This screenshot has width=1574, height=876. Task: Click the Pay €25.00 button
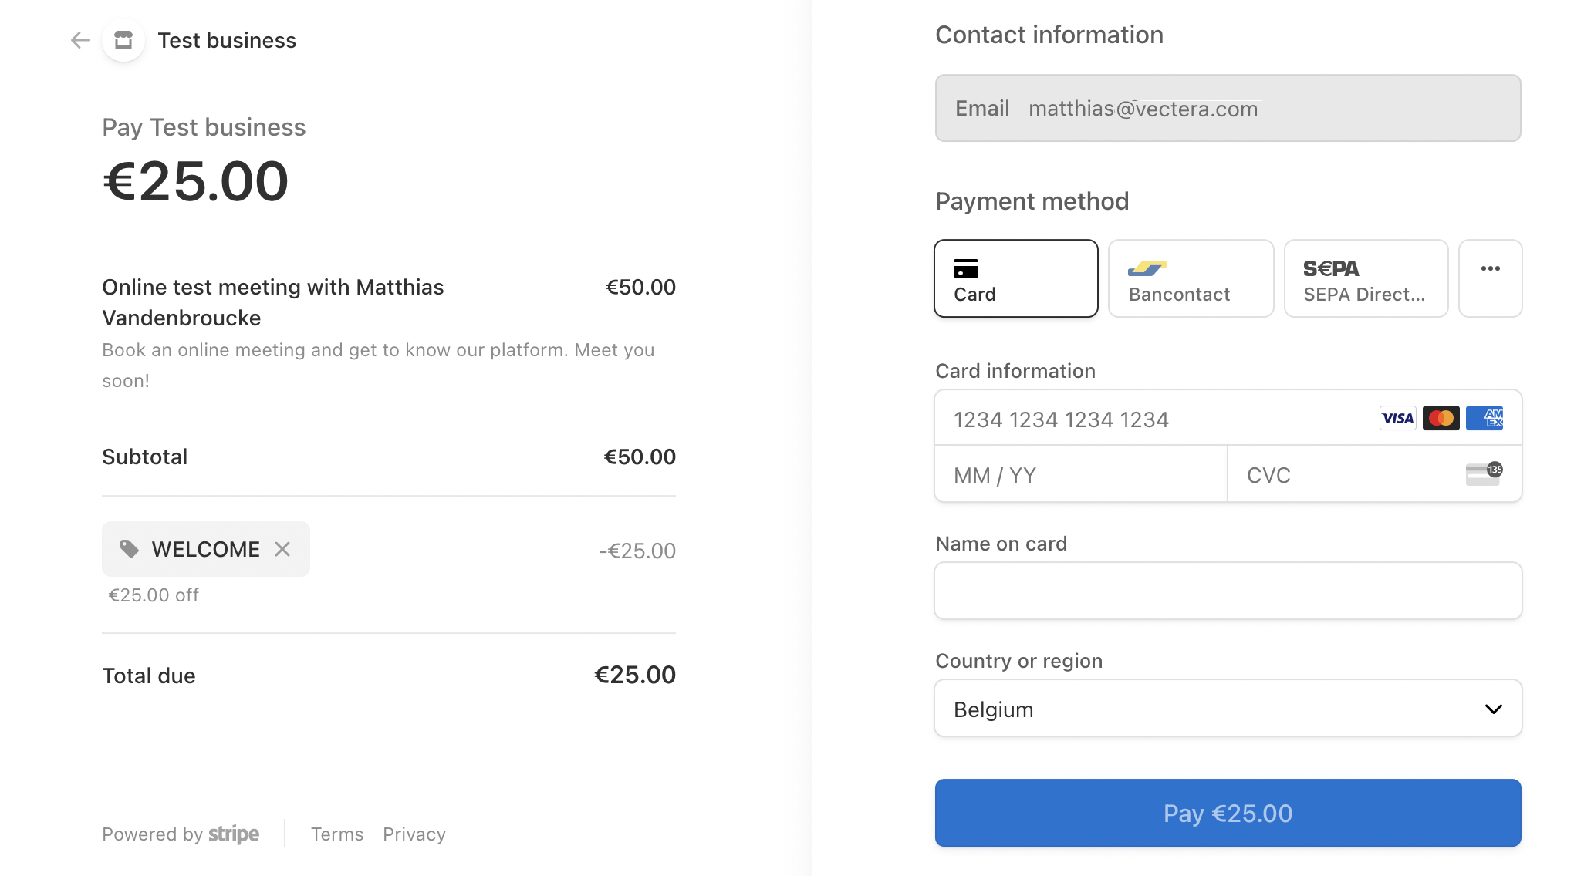(x=1228, y=813)
